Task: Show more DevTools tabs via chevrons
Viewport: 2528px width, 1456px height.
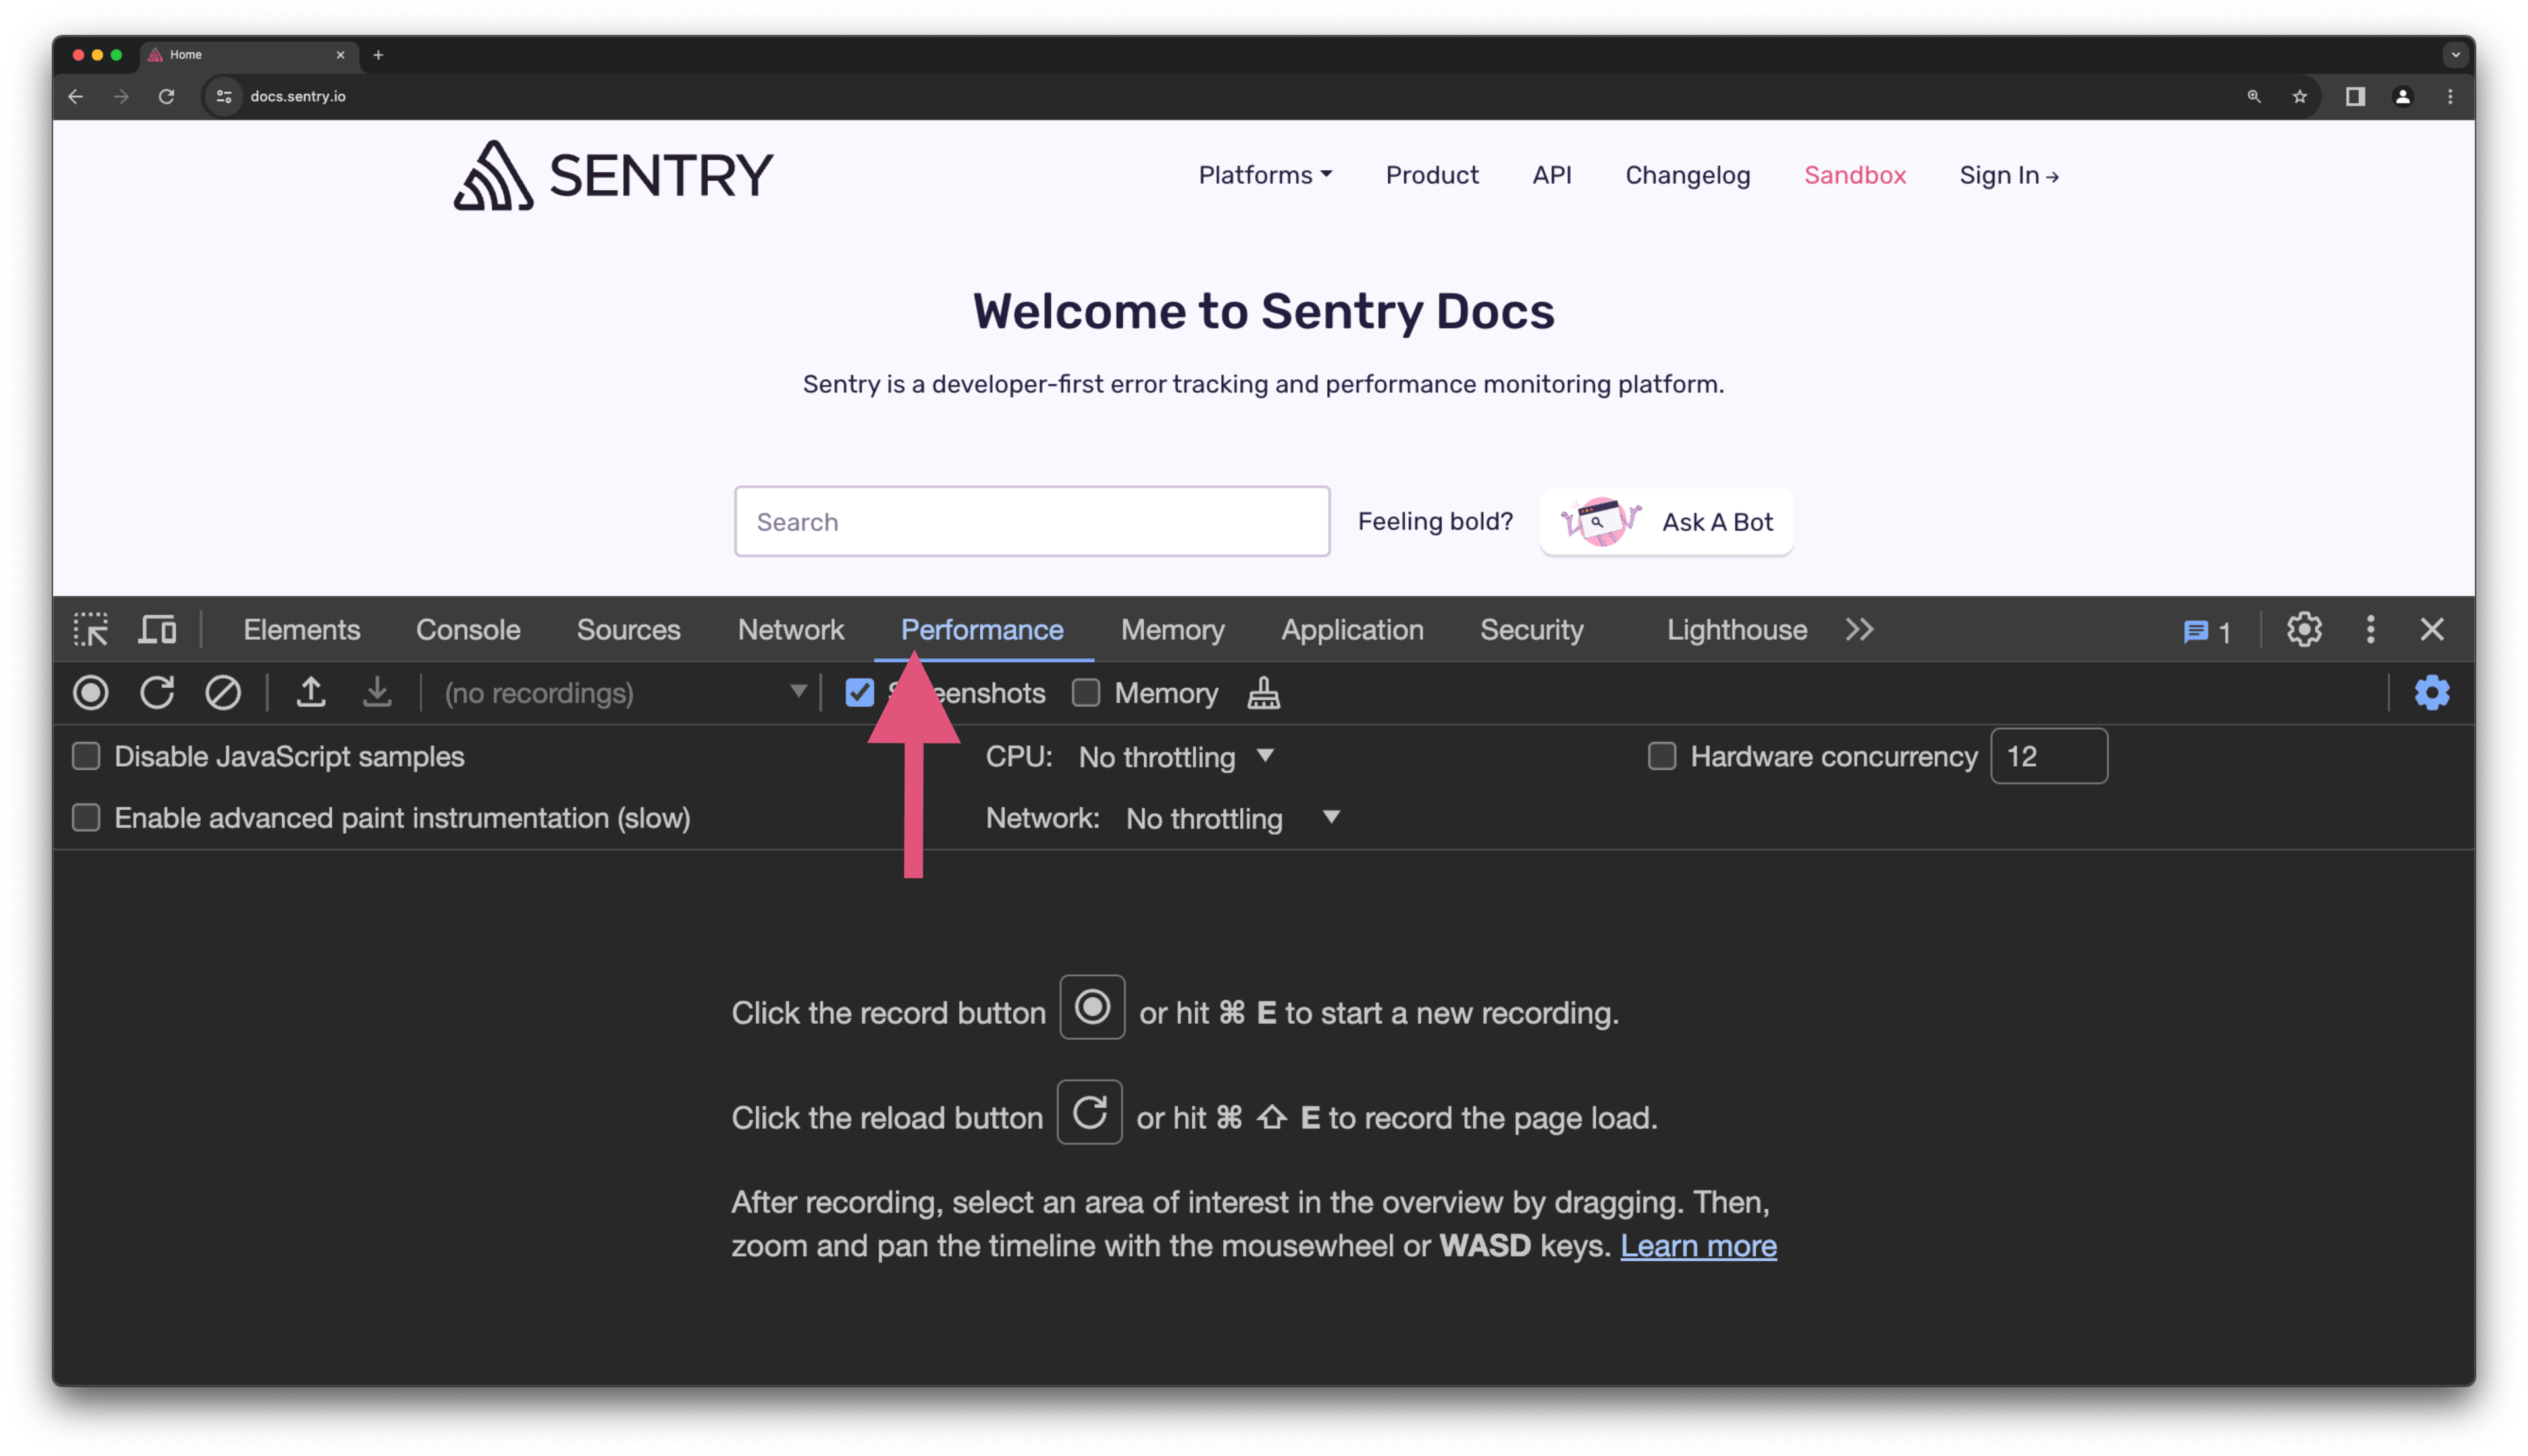Action: coord(1859,630)
